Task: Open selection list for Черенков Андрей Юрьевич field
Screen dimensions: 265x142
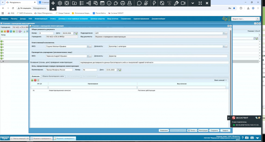Action: 90,56
